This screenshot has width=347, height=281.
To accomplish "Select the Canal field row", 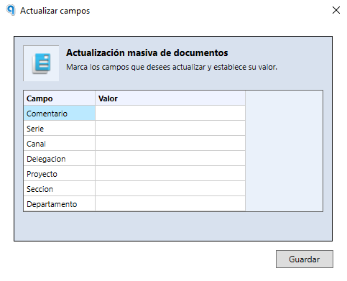I will pos(60,144).
